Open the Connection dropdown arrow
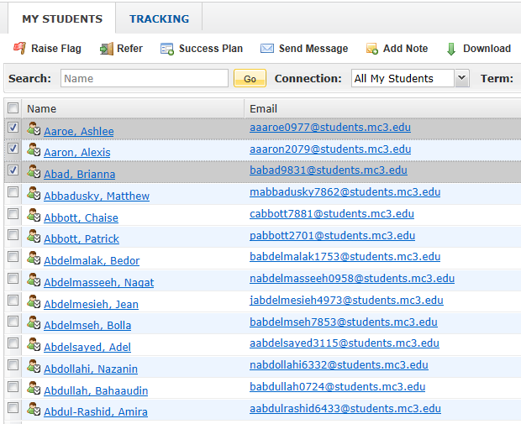The height and width of the screenshot is (424, 521). coord(462,78)
